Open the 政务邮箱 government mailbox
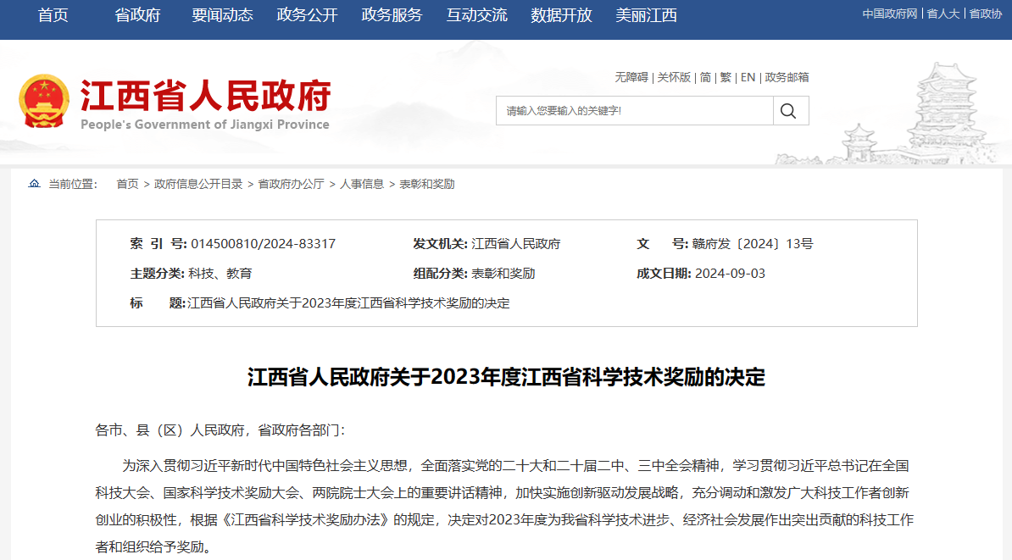Image resolution: width=1012 pixels, height=560 pixels. tap(784, 77)
